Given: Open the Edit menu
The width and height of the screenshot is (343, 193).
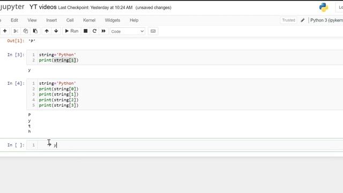Looking at the screenshot, I should pos(14,20).
